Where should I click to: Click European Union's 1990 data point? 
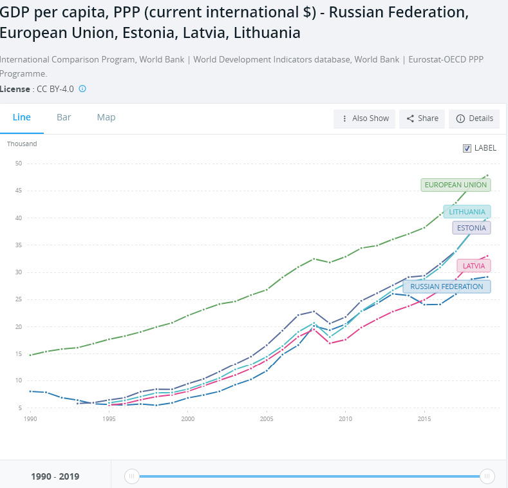[x=30, y=355]
